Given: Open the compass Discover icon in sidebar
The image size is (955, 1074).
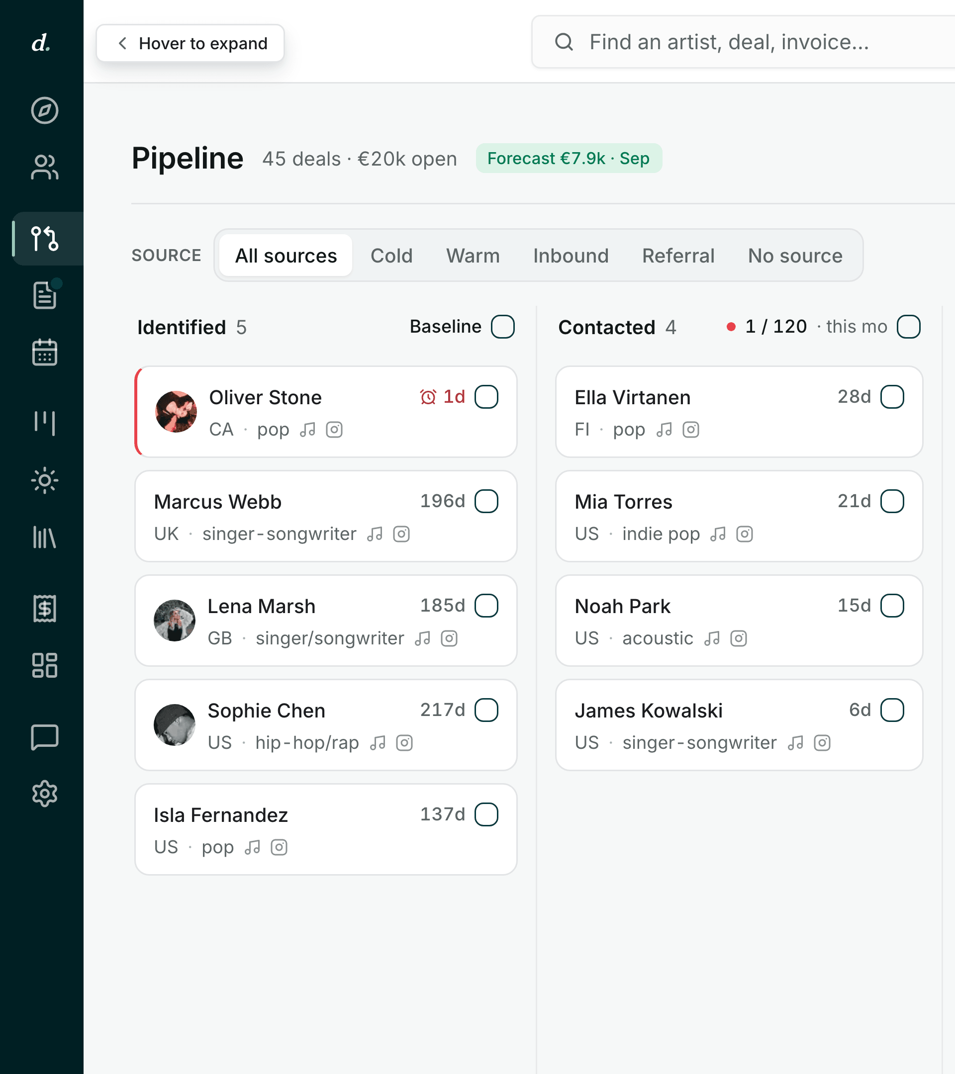Looking at the screenshot, I should click(45, 110).
